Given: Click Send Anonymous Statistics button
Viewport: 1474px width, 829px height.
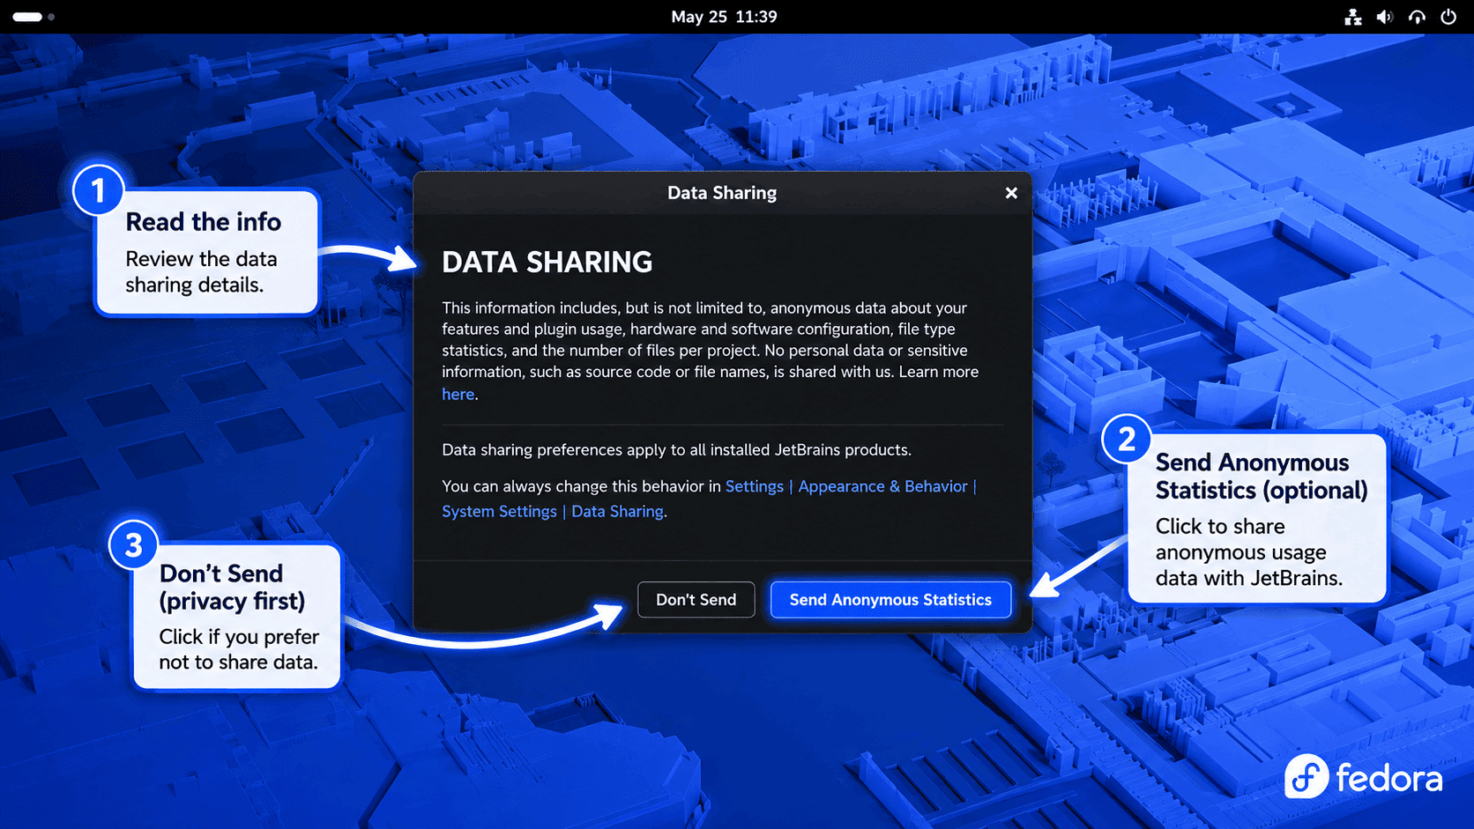Looking at the screenshot, I should point(890,600).
